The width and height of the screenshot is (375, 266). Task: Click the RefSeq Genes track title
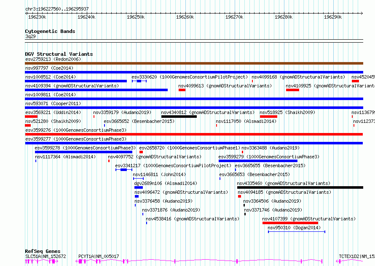(x=43, y=251)
